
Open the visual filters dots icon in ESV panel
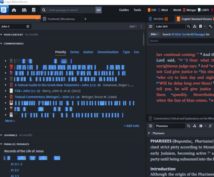[195, 26]
